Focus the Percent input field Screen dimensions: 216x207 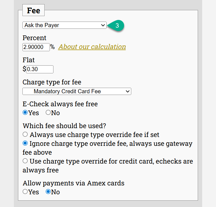tap(36, 47)
